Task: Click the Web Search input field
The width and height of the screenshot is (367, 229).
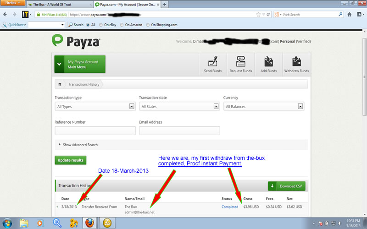Action: tap(309, 15)
